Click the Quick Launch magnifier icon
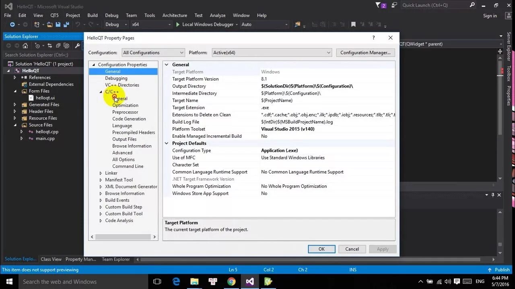This screenshot has width=515, height=289. [x=472, y=5]
